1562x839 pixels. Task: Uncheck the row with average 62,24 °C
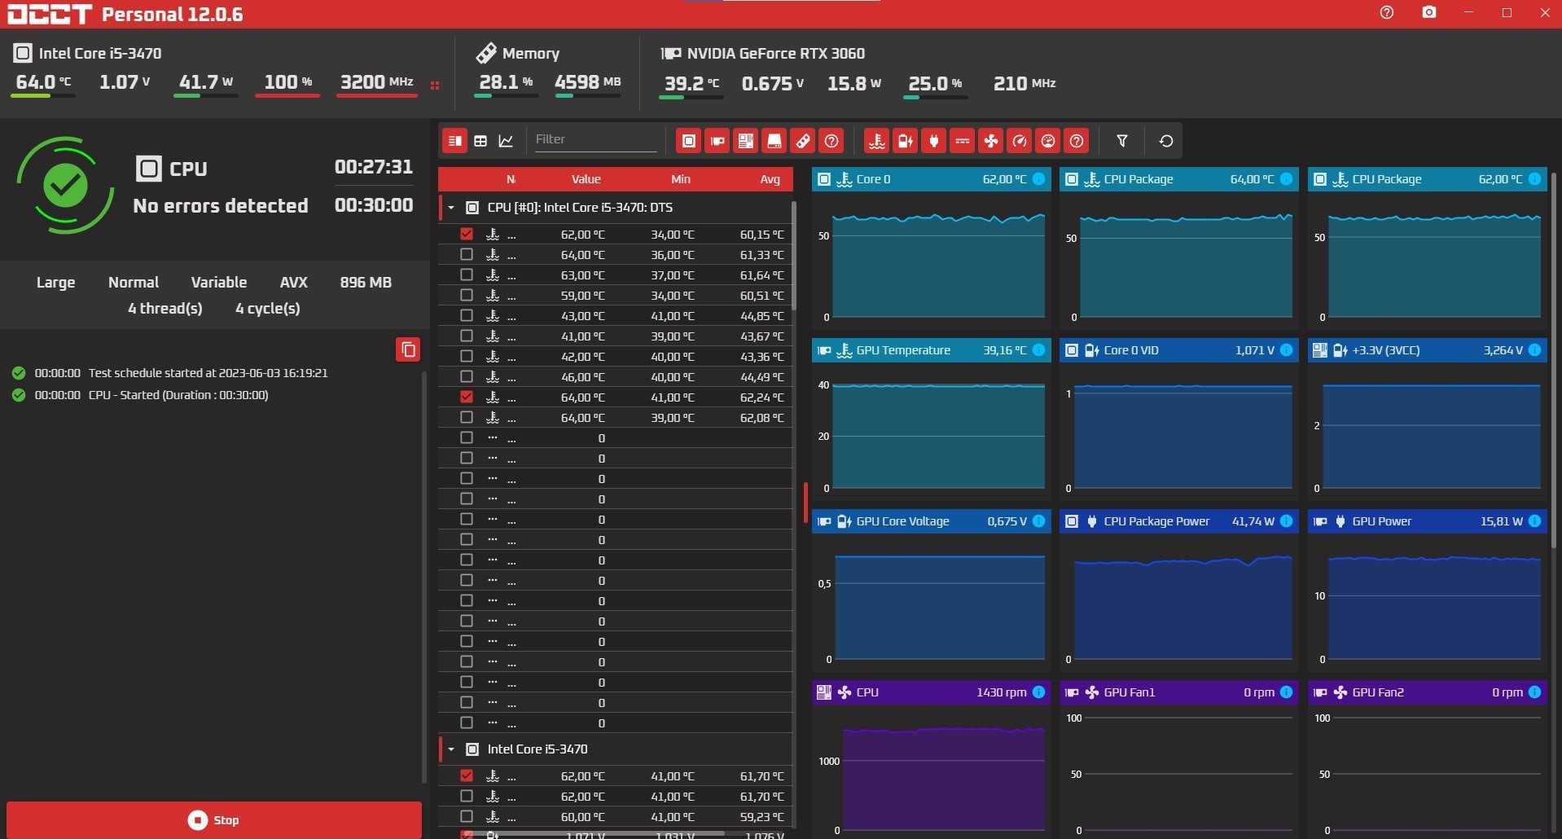point(467,397)
